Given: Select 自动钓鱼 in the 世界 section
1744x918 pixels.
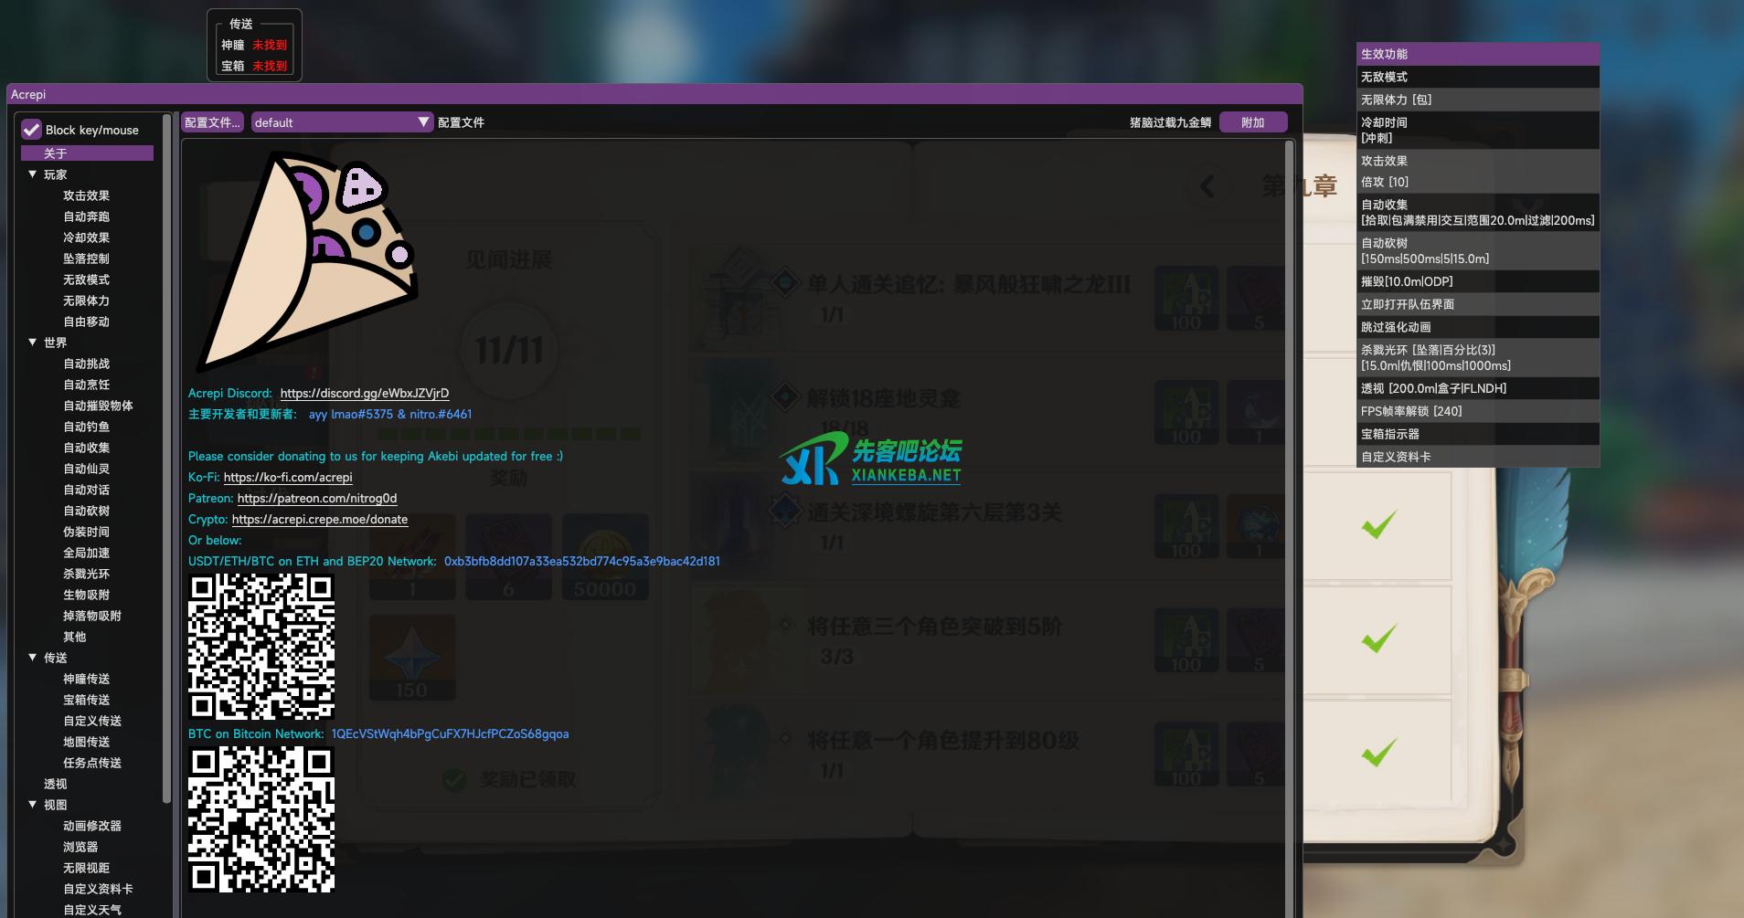Looking at the screenshot, I should click(86, 427).
